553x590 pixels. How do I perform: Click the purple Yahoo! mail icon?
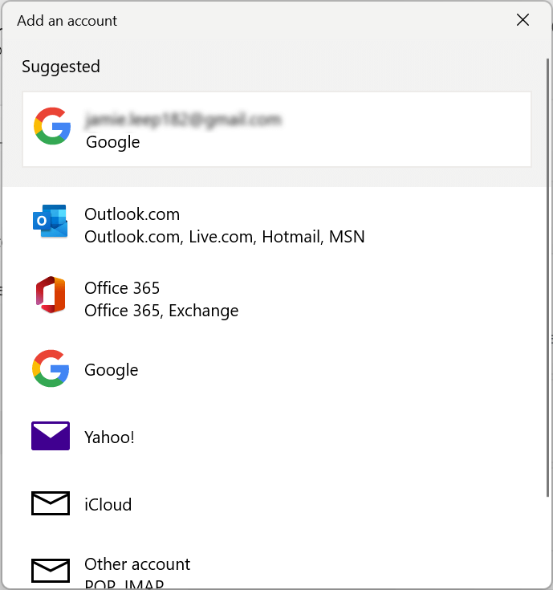(x=51, y=436)
